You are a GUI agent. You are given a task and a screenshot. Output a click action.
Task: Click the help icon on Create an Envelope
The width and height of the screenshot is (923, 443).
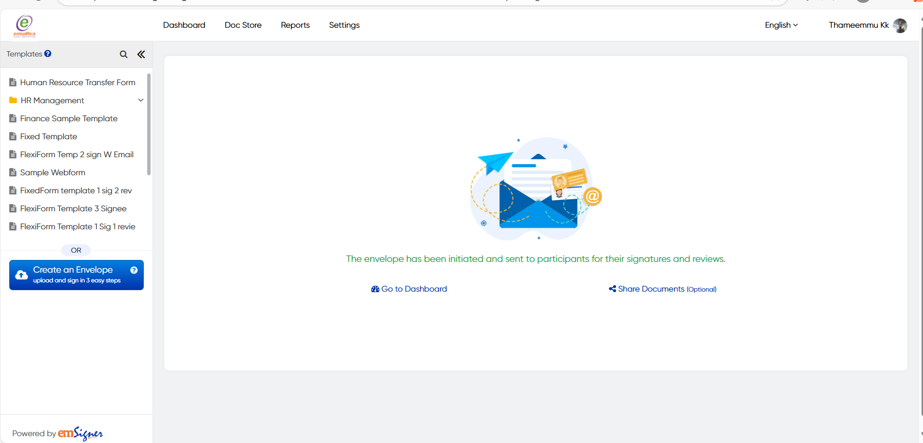pyautogui.click(x=134, y=270)
